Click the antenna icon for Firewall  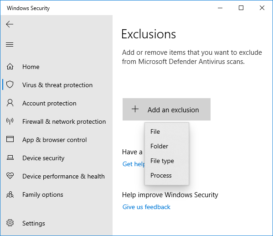click(x=10, y=121)
